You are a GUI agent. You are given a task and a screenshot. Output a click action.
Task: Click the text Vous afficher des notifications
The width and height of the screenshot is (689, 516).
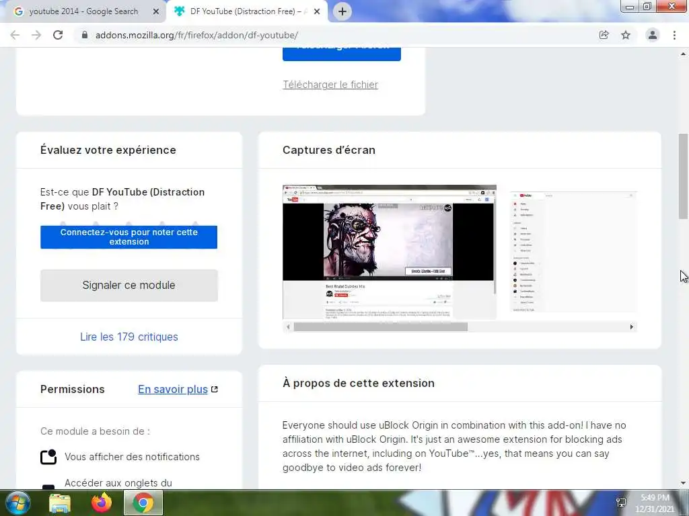133,457
